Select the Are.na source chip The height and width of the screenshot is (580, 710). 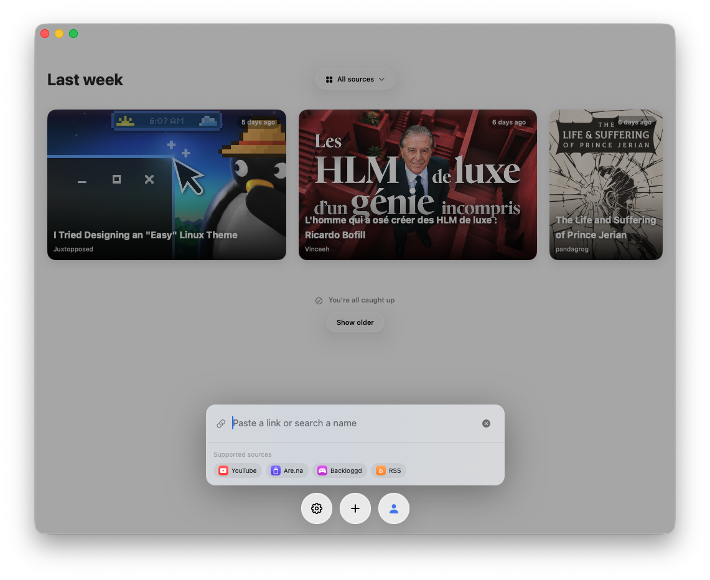click(287, 470)
